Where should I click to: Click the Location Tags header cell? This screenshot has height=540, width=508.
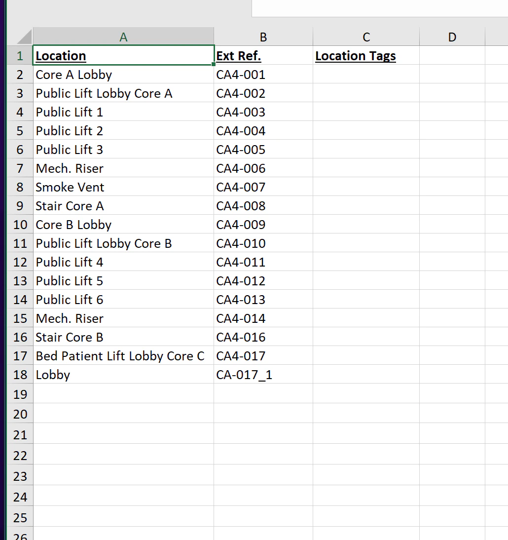click(366, 55)
